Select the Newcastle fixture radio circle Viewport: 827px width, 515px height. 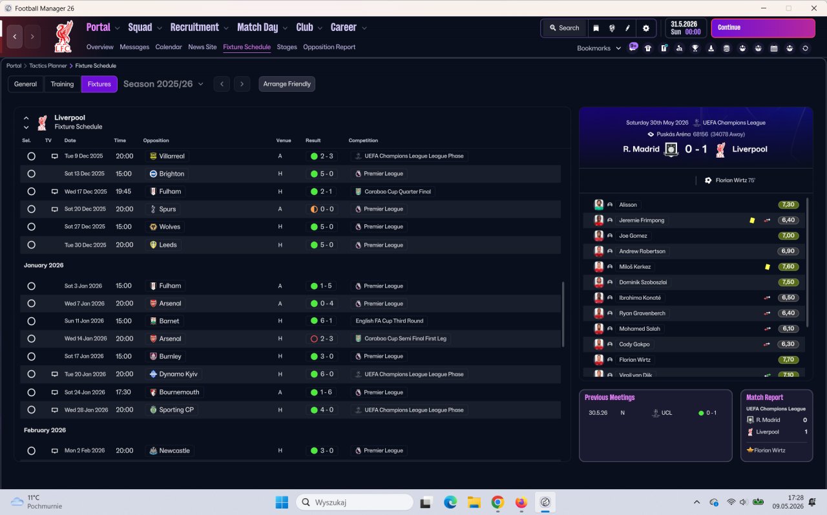(x=31, y=451)
